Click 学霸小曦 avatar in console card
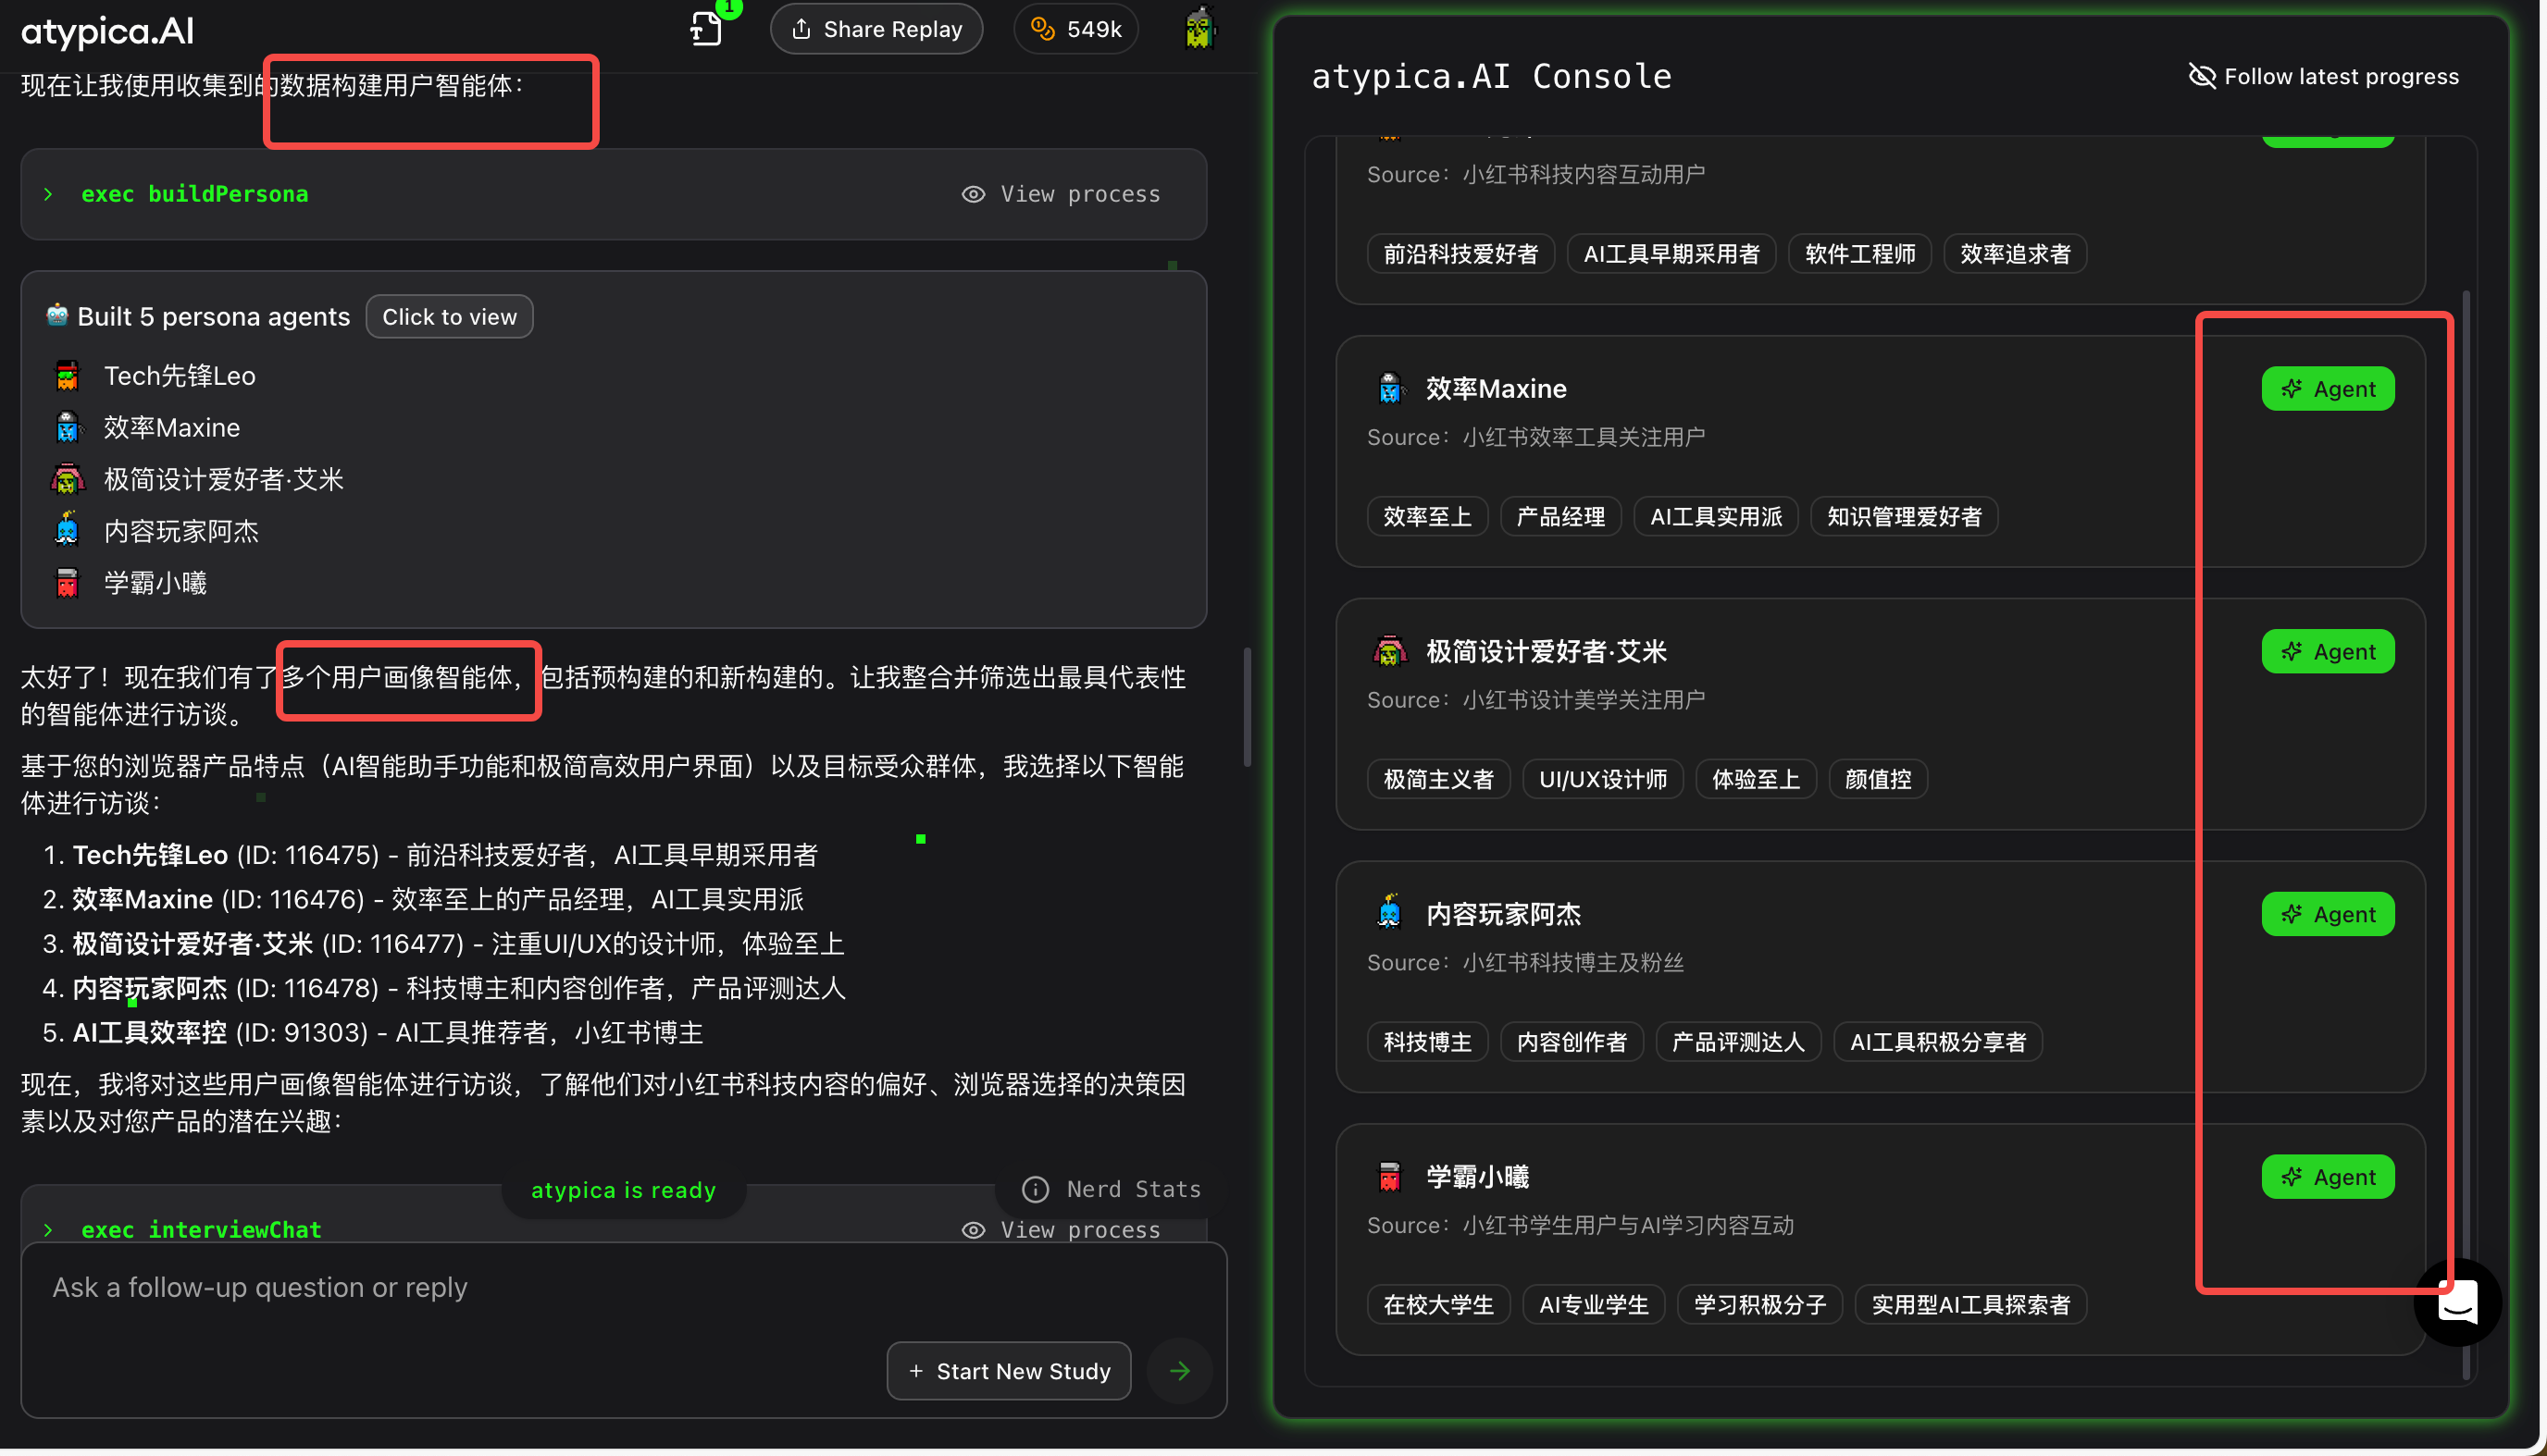Screen dimensions: 2547x1456 [1388, 1177]
